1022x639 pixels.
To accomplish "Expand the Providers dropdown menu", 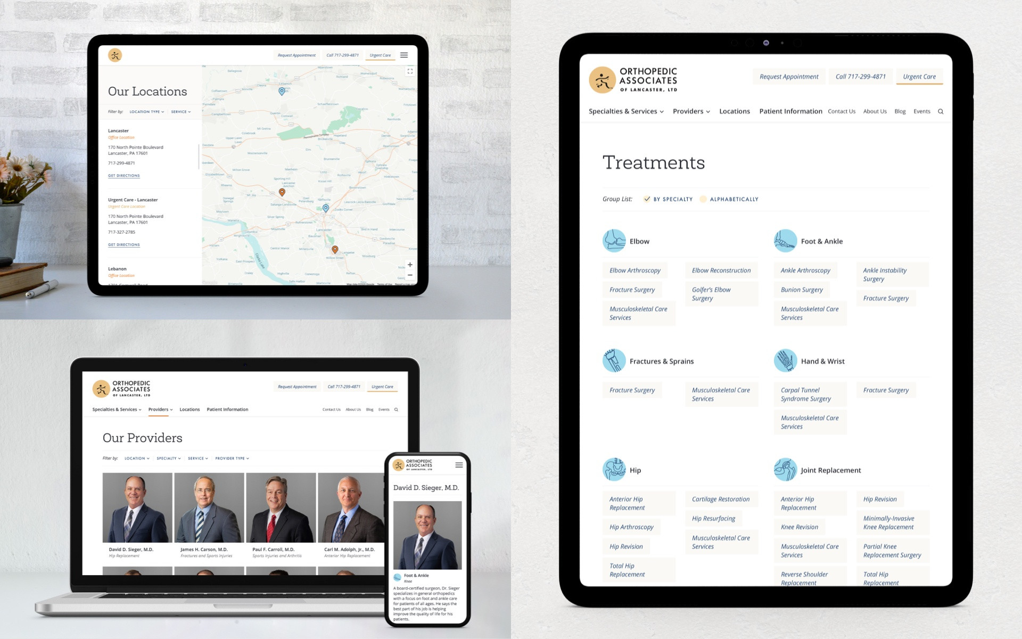I will point(690,111).
